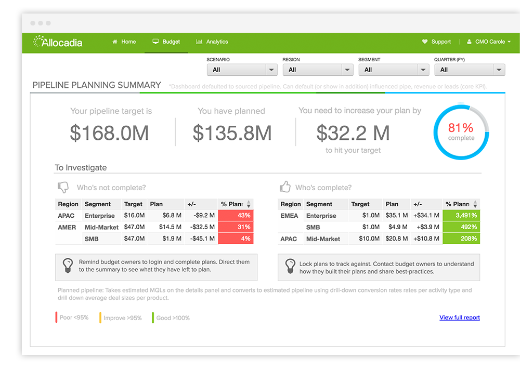Viewport: 520px width, 370px height.
Task: Click the red 4% cell
Action: pyautogui.click(x=236, y=239)
